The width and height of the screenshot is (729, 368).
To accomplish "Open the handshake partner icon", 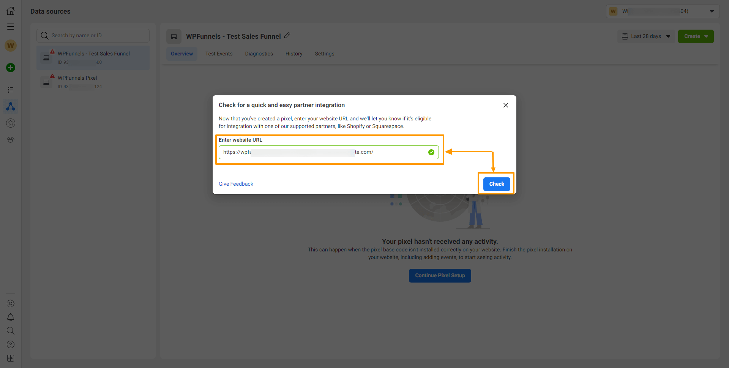I will [x=11, y=140].
